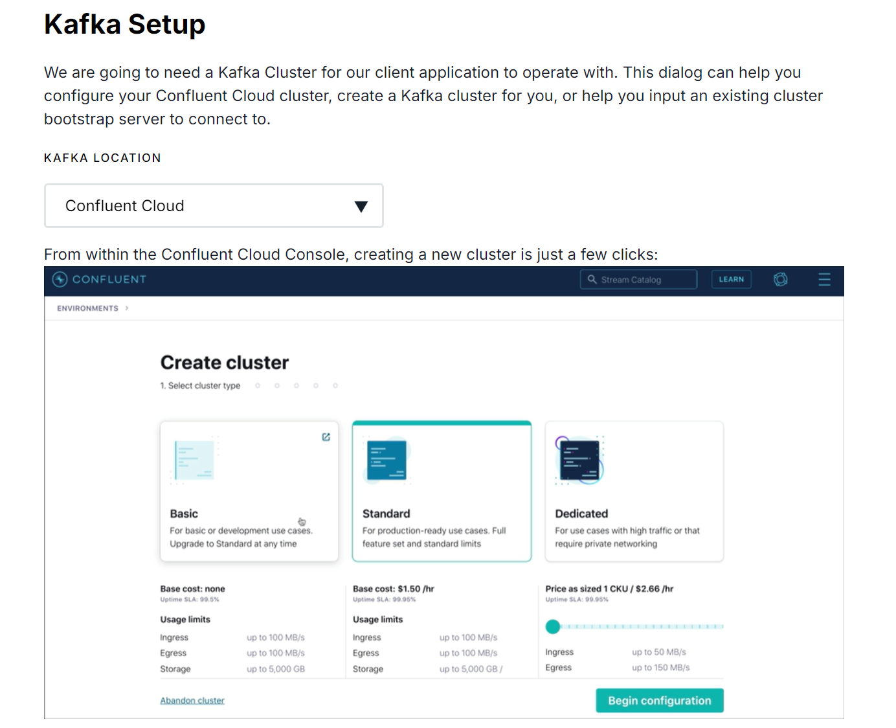This screenshot has height=728, width=896.
Task: Click the 'Kafka Setup' heading
Action: [x=125, y=25]
